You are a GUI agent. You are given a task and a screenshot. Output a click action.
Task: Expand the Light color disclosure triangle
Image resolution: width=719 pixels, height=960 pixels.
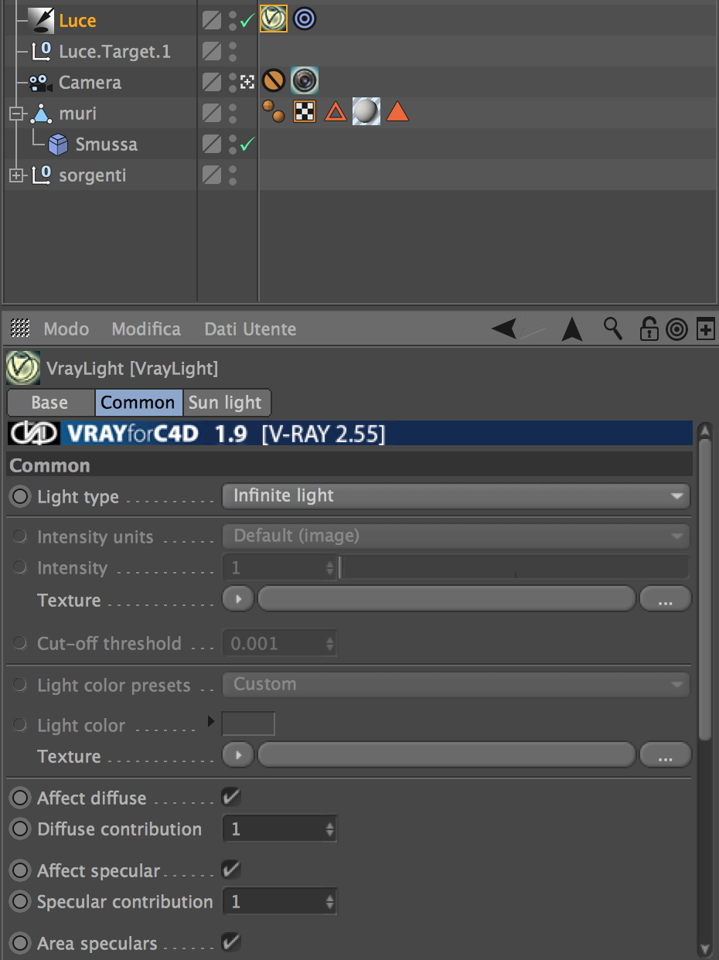tap(211, 723)
